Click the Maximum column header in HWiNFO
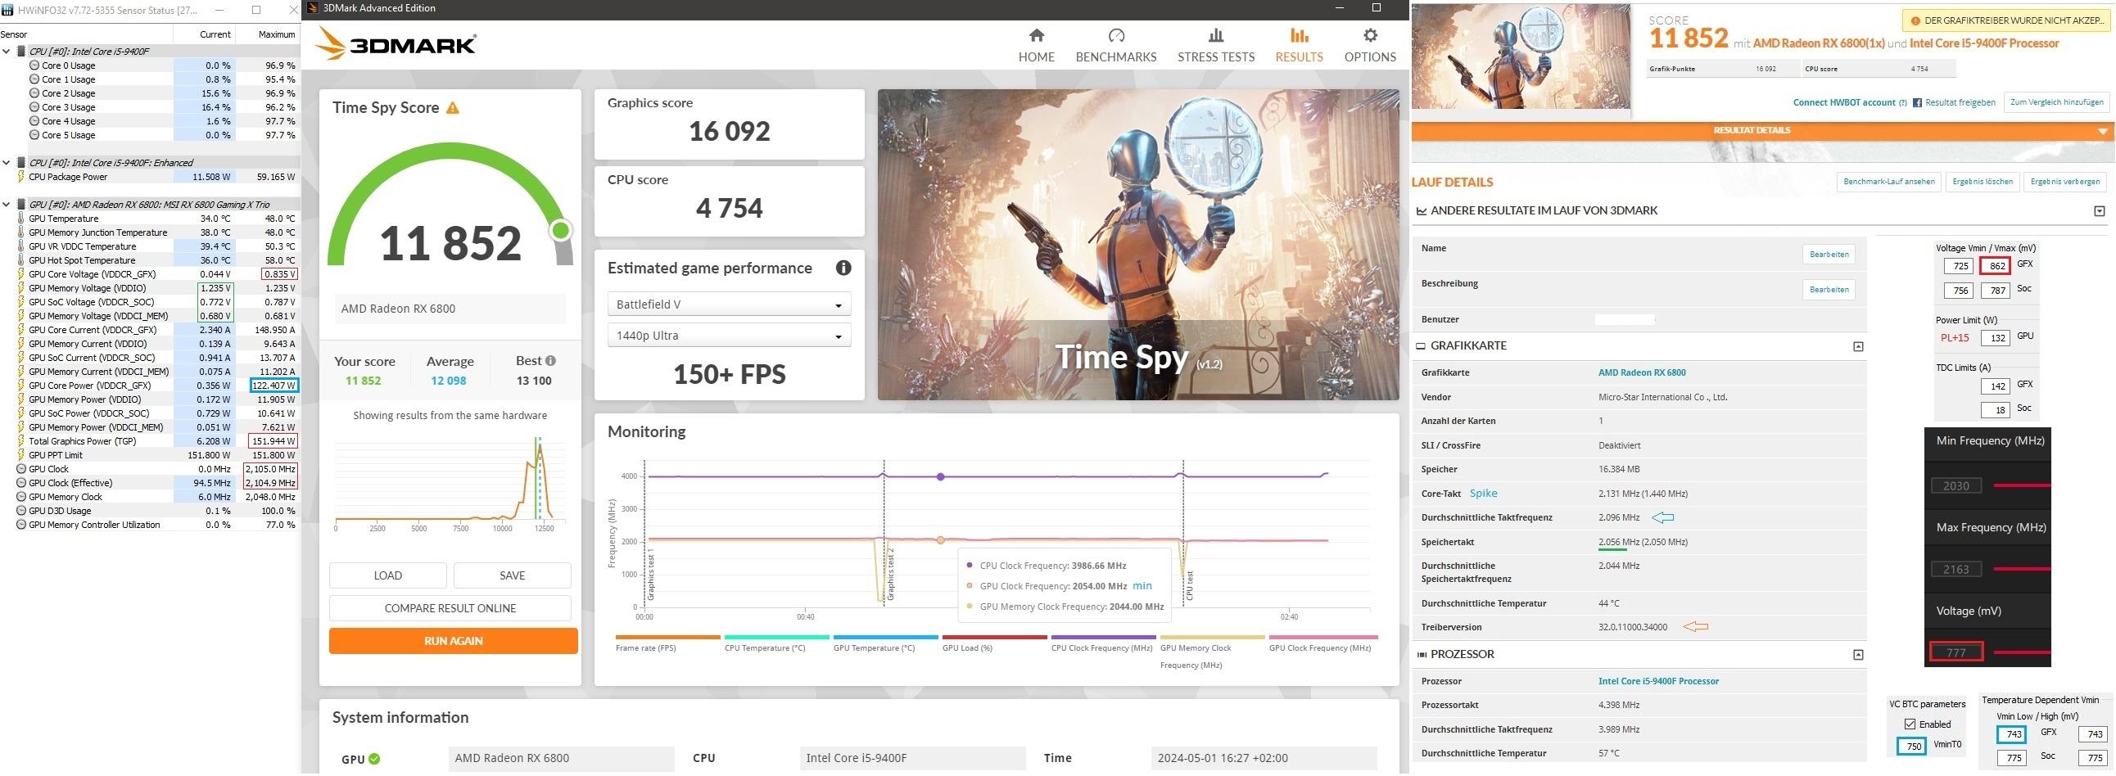 276,34
